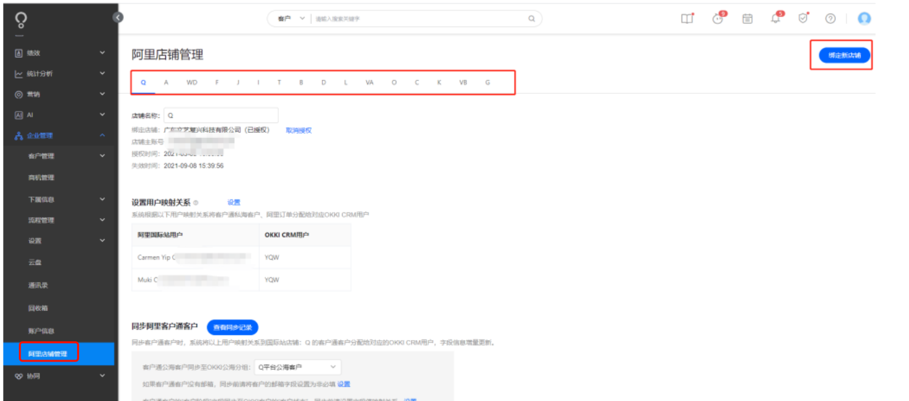Switch to the VB store tab

463,82
